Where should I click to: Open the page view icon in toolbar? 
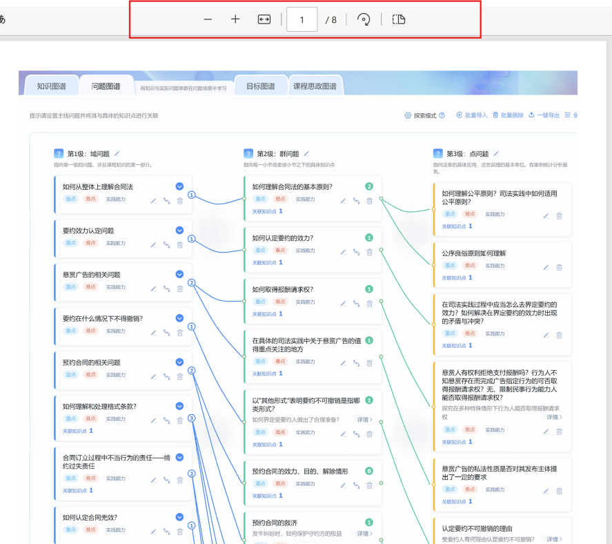[399, 19]
